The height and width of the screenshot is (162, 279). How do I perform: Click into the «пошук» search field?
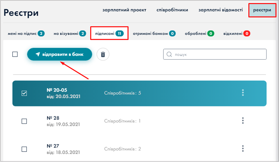(218, 55)
